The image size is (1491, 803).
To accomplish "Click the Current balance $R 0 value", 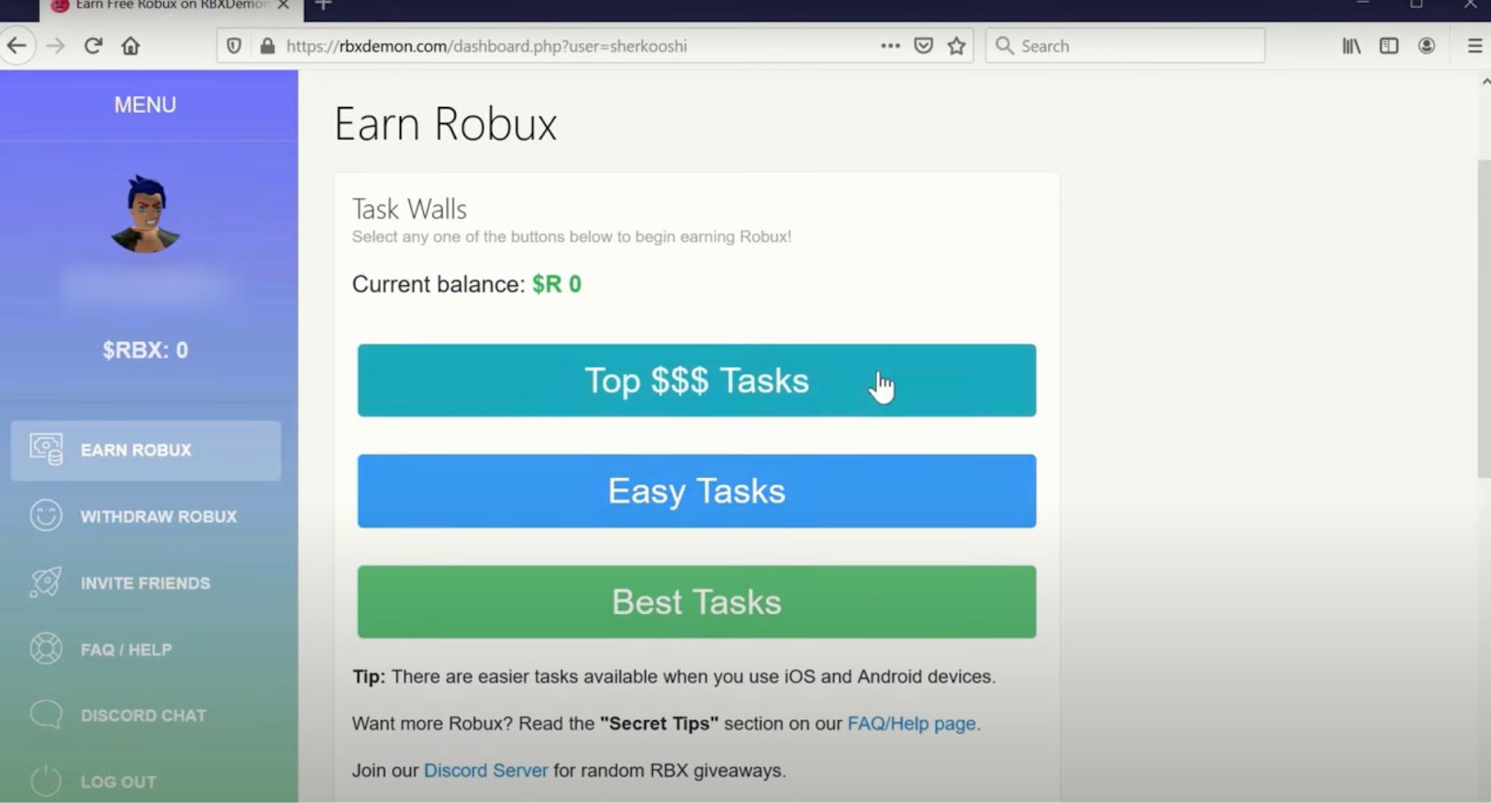I will pyautogui.click(x=556, y=284).
